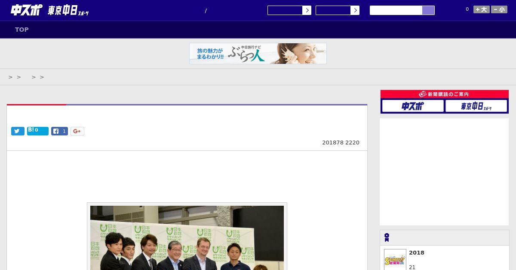Select 東京中日スポーツ subscription button in sidebar
516x270 pixels.
(476, 106)
